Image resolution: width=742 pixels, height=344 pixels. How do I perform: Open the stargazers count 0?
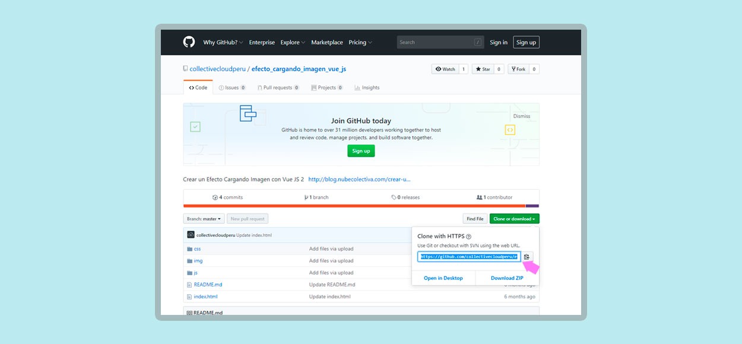499,69
